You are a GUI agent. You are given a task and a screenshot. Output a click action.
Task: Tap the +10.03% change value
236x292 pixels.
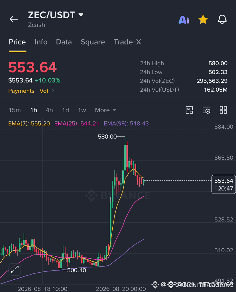[x=48, y=80]
